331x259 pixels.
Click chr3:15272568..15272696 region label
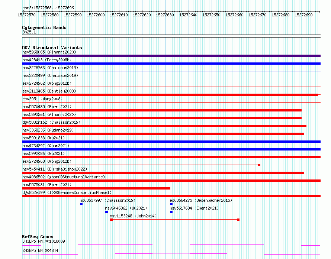click(x=48, y=8)
